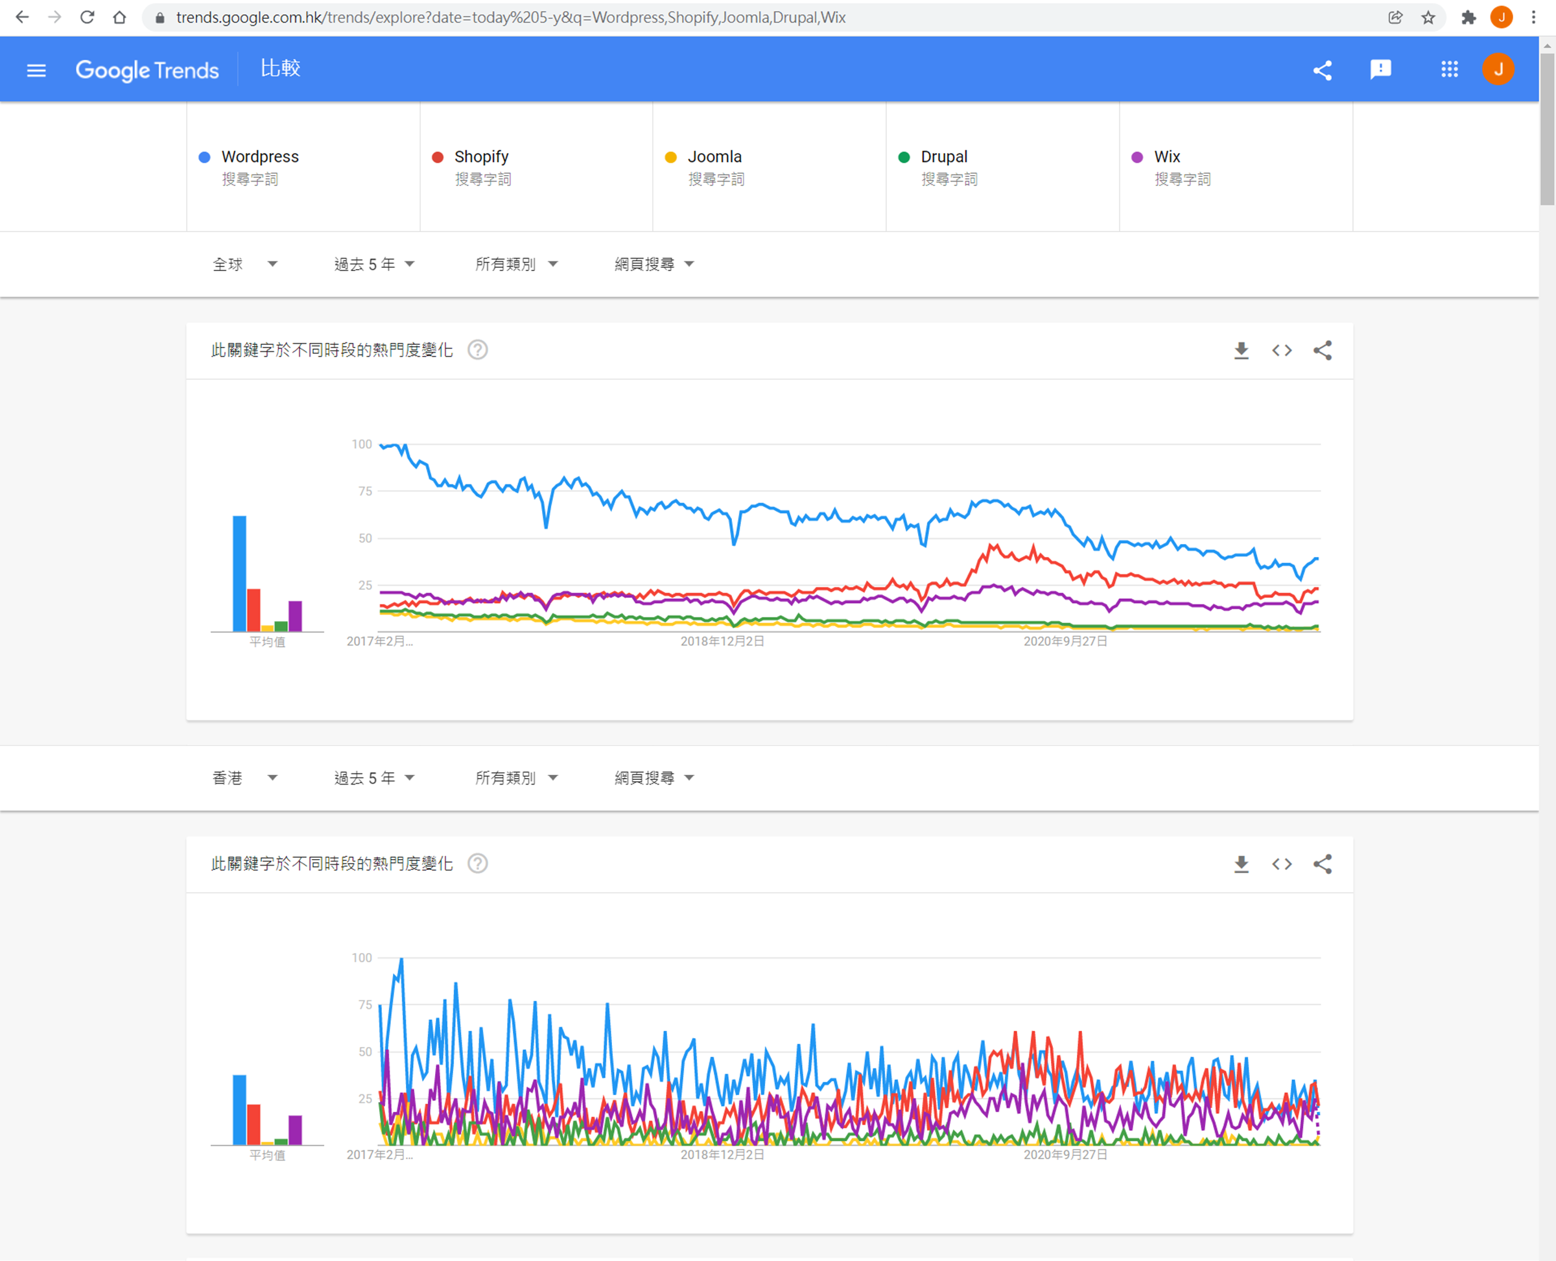Edit the Joomla search term
This screenshot has width=1556, height=1261.
point(770,167)
